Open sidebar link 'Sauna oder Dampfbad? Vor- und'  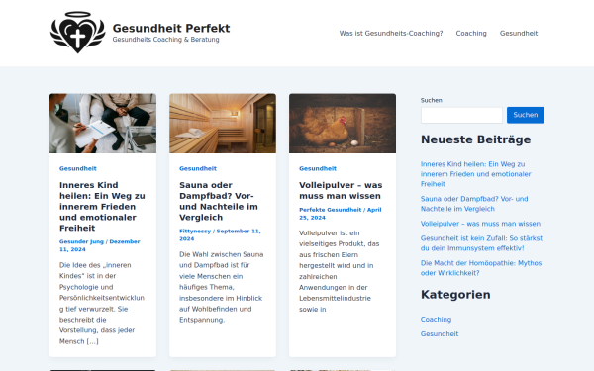(474, 204)
